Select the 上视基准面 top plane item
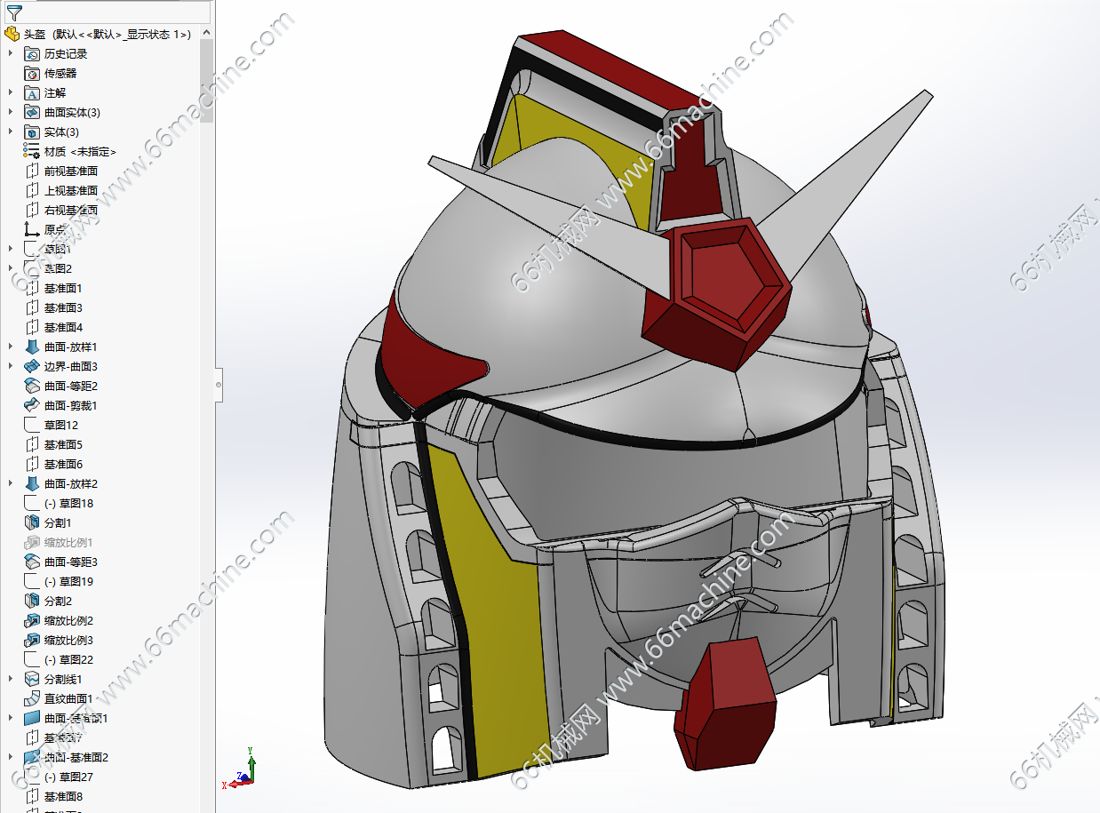The height and width of the screenshot is (813, 1100). coord(70,190)
